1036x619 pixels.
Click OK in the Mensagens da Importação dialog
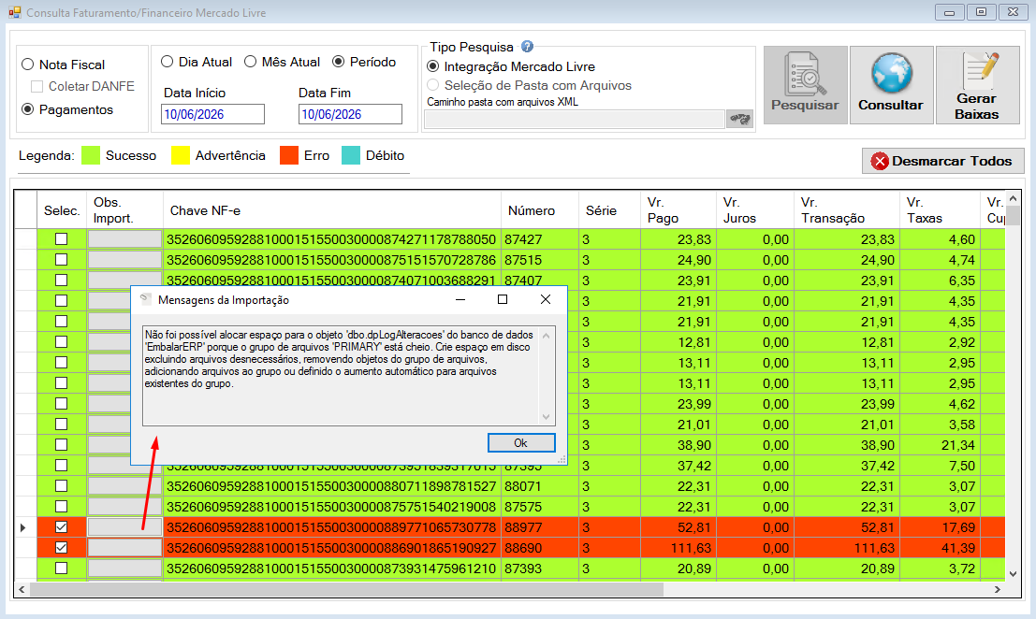tap(521, 443)
